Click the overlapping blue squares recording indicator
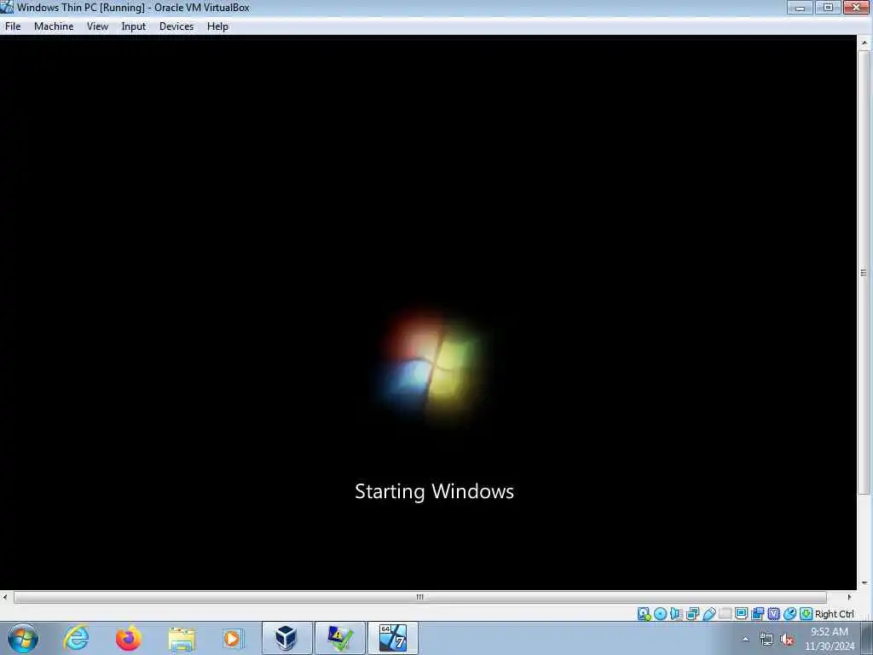 (x=757, y=614)
